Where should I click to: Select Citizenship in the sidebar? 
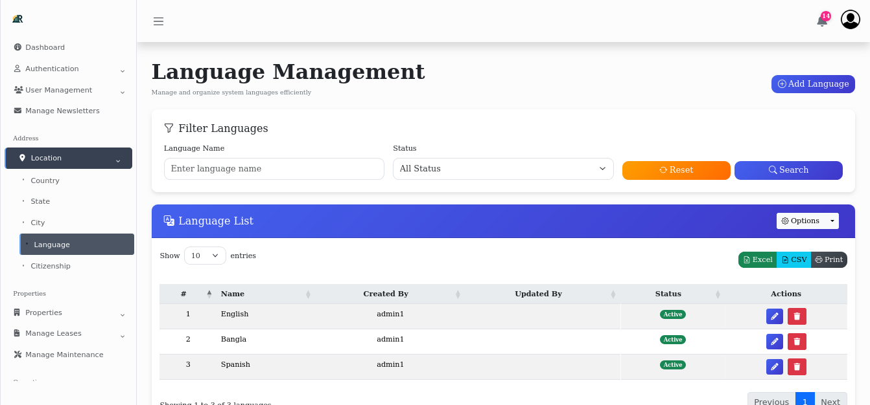click(51, 266)
